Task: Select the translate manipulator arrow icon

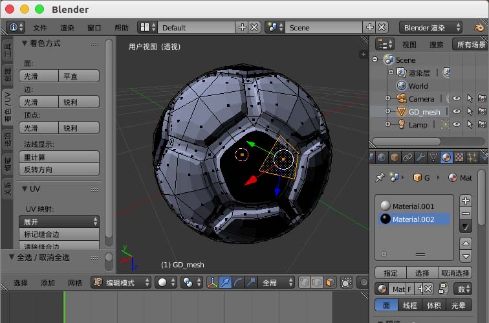Action: 225,282
